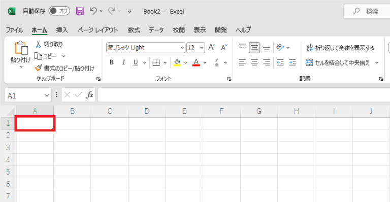This screenshot has width=390, height=202.
Task: Click the paste (貼り付け) clipboard icon
Action: tap(21, 48)
